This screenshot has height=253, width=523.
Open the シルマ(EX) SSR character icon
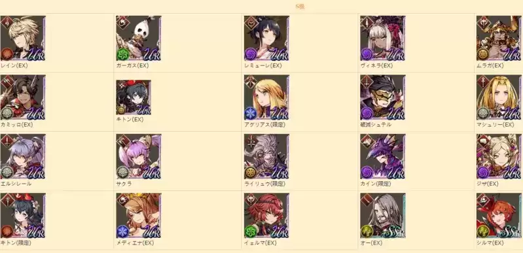[499, 216]
